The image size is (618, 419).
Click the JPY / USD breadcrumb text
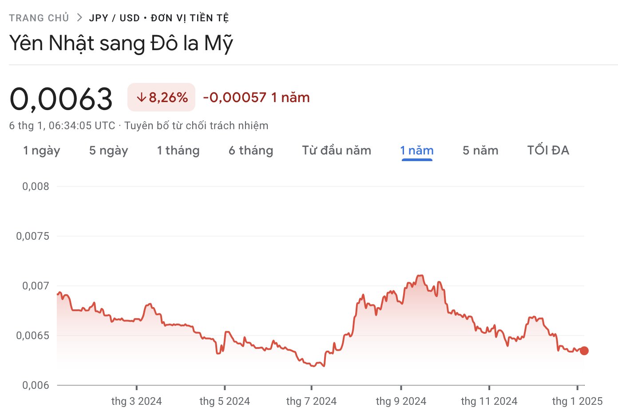click(114, 18)
